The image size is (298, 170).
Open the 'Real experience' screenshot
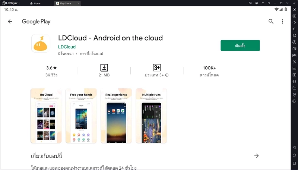(116, 116)
